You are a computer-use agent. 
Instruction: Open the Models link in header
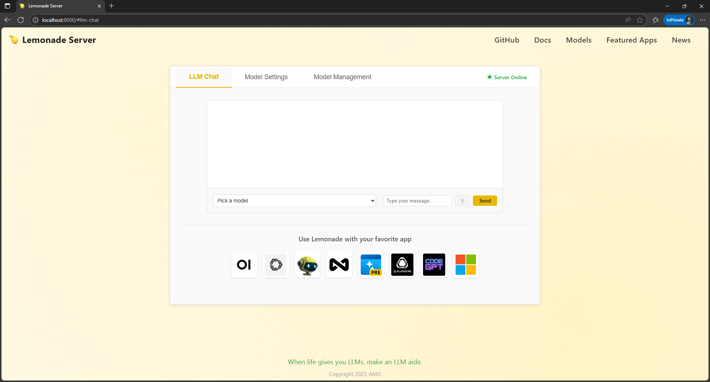point(579,40)
